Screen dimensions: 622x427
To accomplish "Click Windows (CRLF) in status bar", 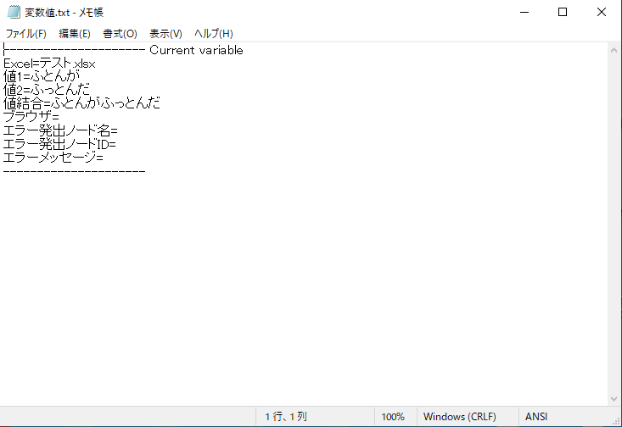I will click(x=459, y=417).
